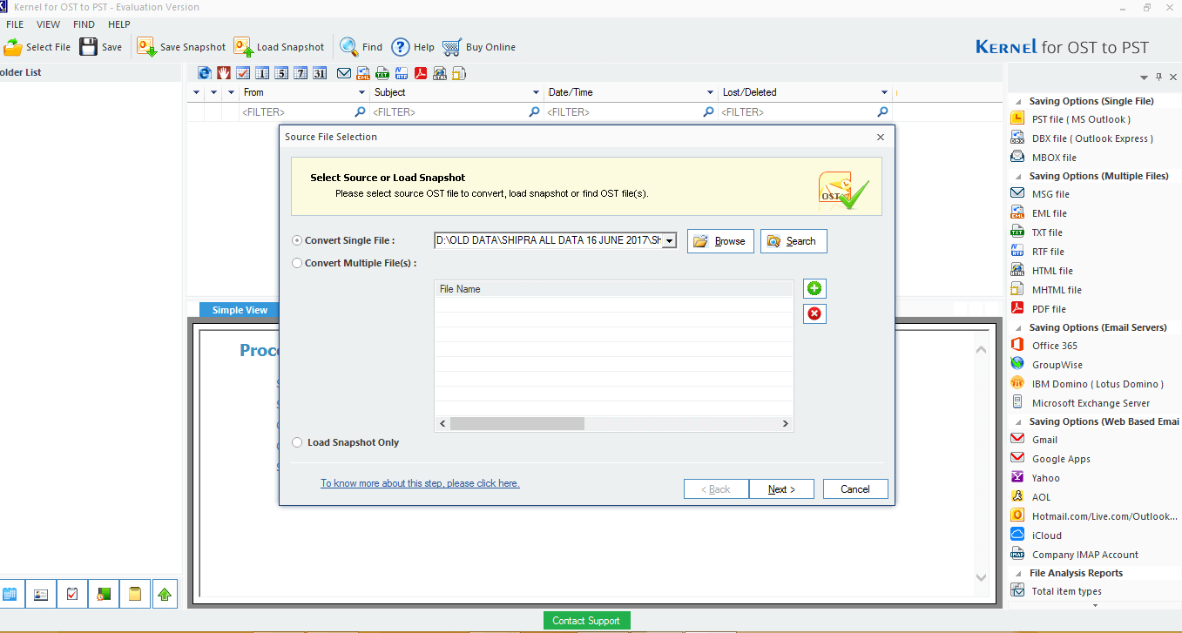1182x633 pixels.
Task: Click the HTML icon in mini toolbar
Action: (440, 73)
